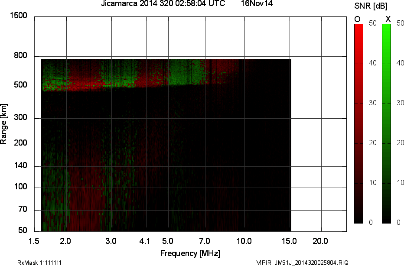Viewport: 404px width, 266px height.
Task: Click the frequency tick label '7.0'
Action: click(x=204, y=241)
